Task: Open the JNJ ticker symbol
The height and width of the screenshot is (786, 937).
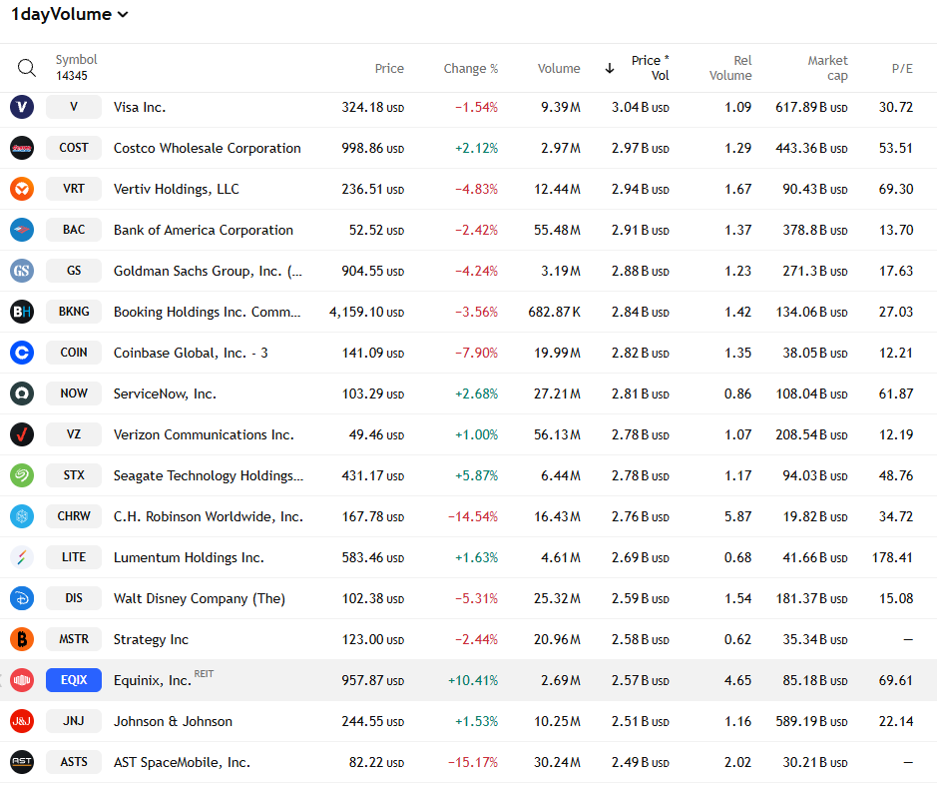Action: pos(74,721)
